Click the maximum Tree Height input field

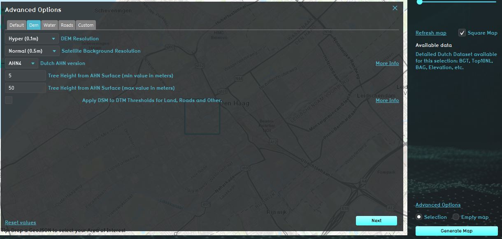(26, 88)
